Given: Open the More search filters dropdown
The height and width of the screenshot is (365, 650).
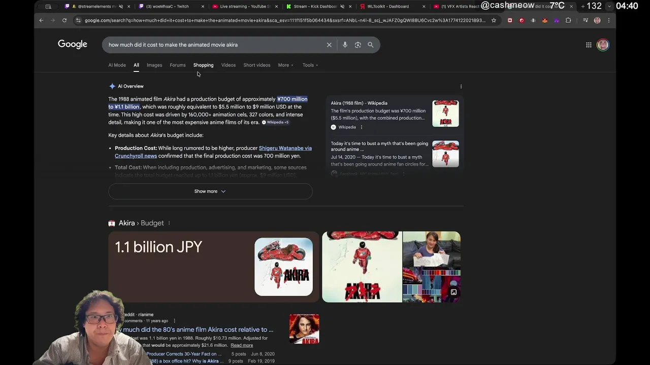Looking at the screenshot, I should tap(285, 65).
